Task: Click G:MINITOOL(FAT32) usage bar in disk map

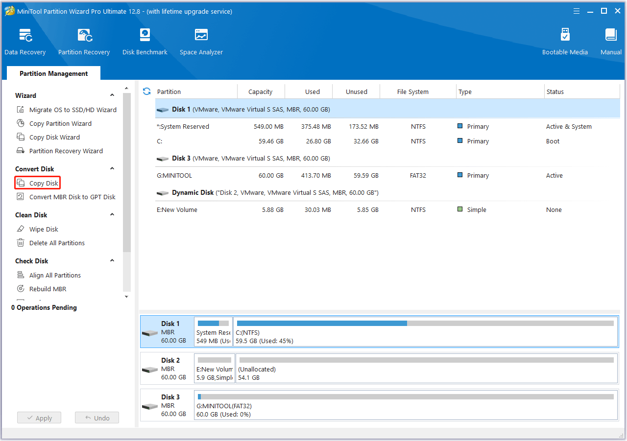Action: pos(406,397)
